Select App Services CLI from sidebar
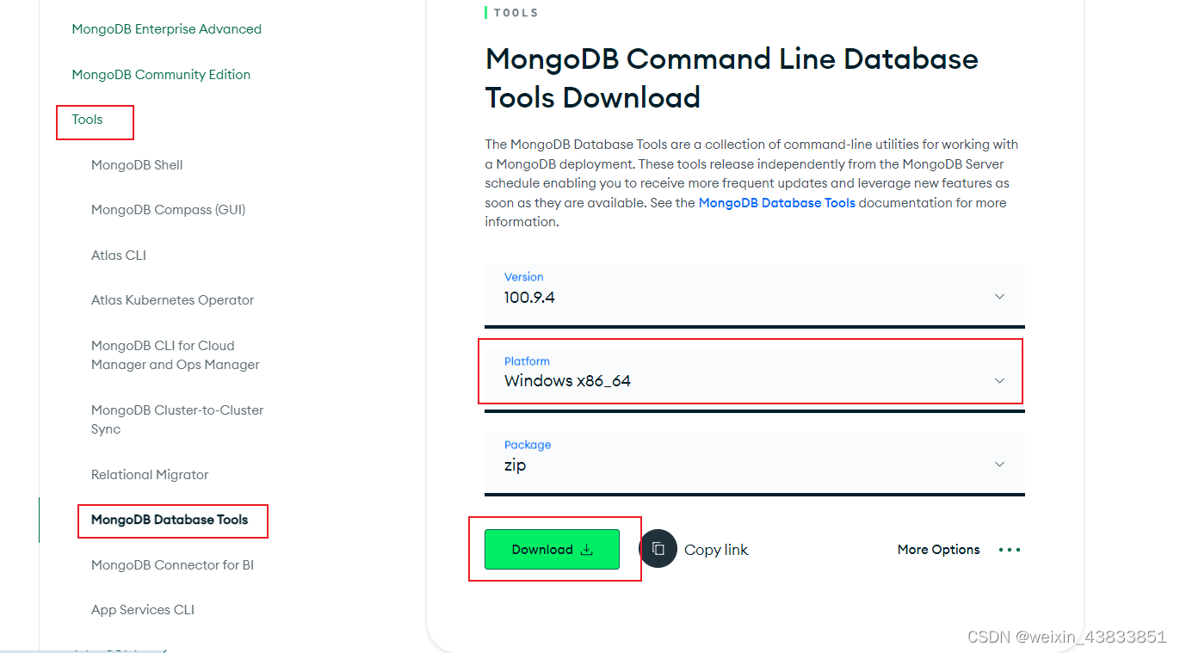The image size is (1180, 653). tap(142, 609)
